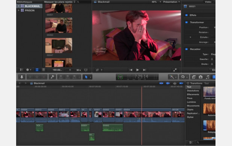The height and width of the screenshot is (146, 232).
Task: Toggle audio skimming in timeline
Action: (x=168, y=83)
